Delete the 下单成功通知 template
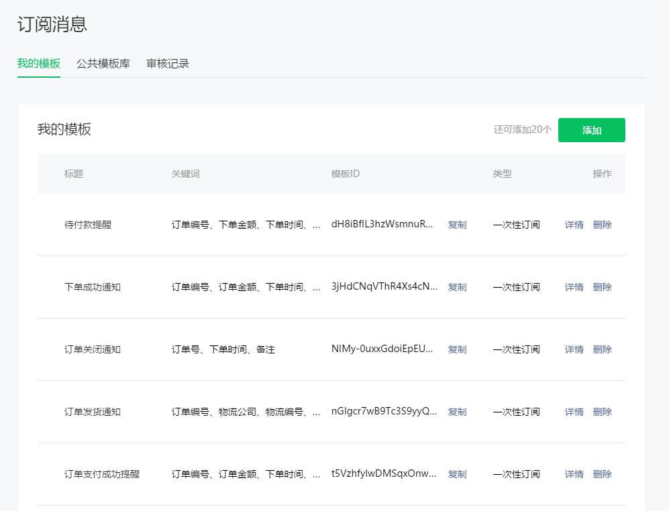Screen dimensions: 669x511 pos(602,287)
